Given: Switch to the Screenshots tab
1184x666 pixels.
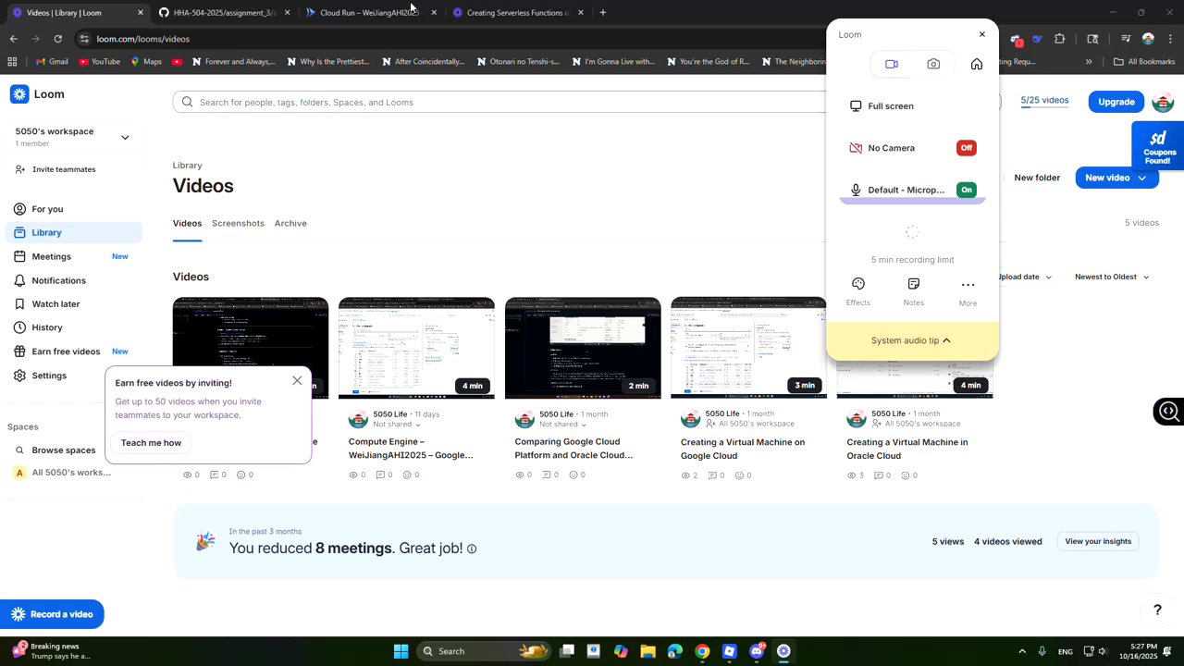Looking at the screenshot, I should 238,223.
